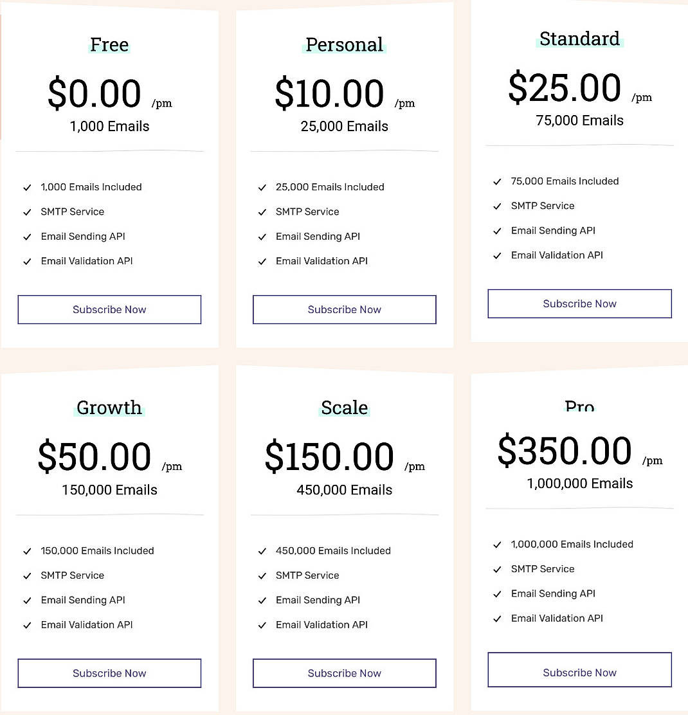
Task: Click the $350.00 price label
Action: (565, 450)
